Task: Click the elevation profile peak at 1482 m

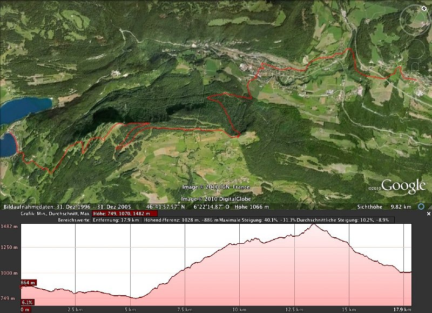Action: pyautogui.click(x=315, y=224)
